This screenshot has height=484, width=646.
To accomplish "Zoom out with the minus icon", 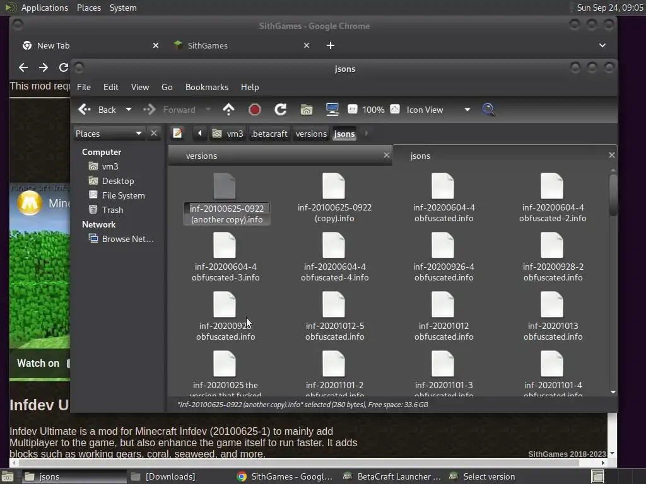I will (x=352, y=109).
